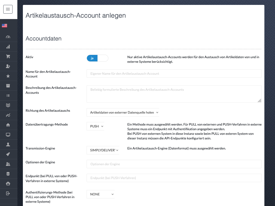
Task: Go to the home icon in sidebar
Action: (8, 125)
